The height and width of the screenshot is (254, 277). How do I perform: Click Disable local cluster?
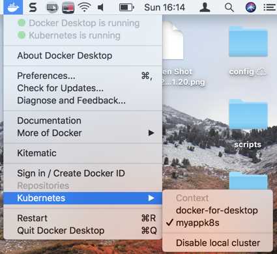tap(218, 243)
